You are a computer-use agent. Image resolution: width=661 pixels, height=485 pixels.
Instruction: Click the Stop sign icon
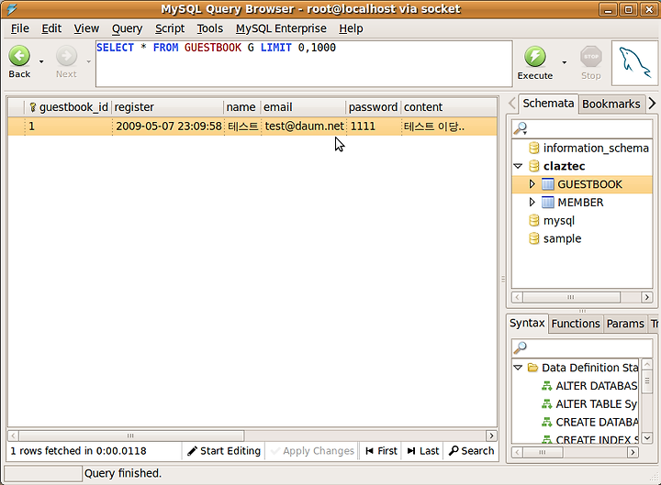[591, 57]
